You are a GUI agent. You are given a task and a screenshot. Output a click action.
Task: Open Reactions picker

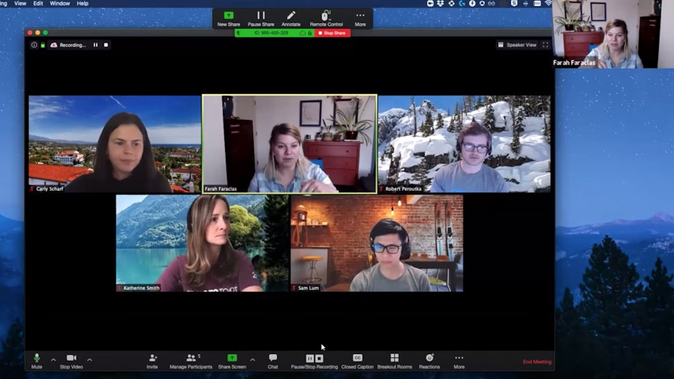click(x=429, y=361)
